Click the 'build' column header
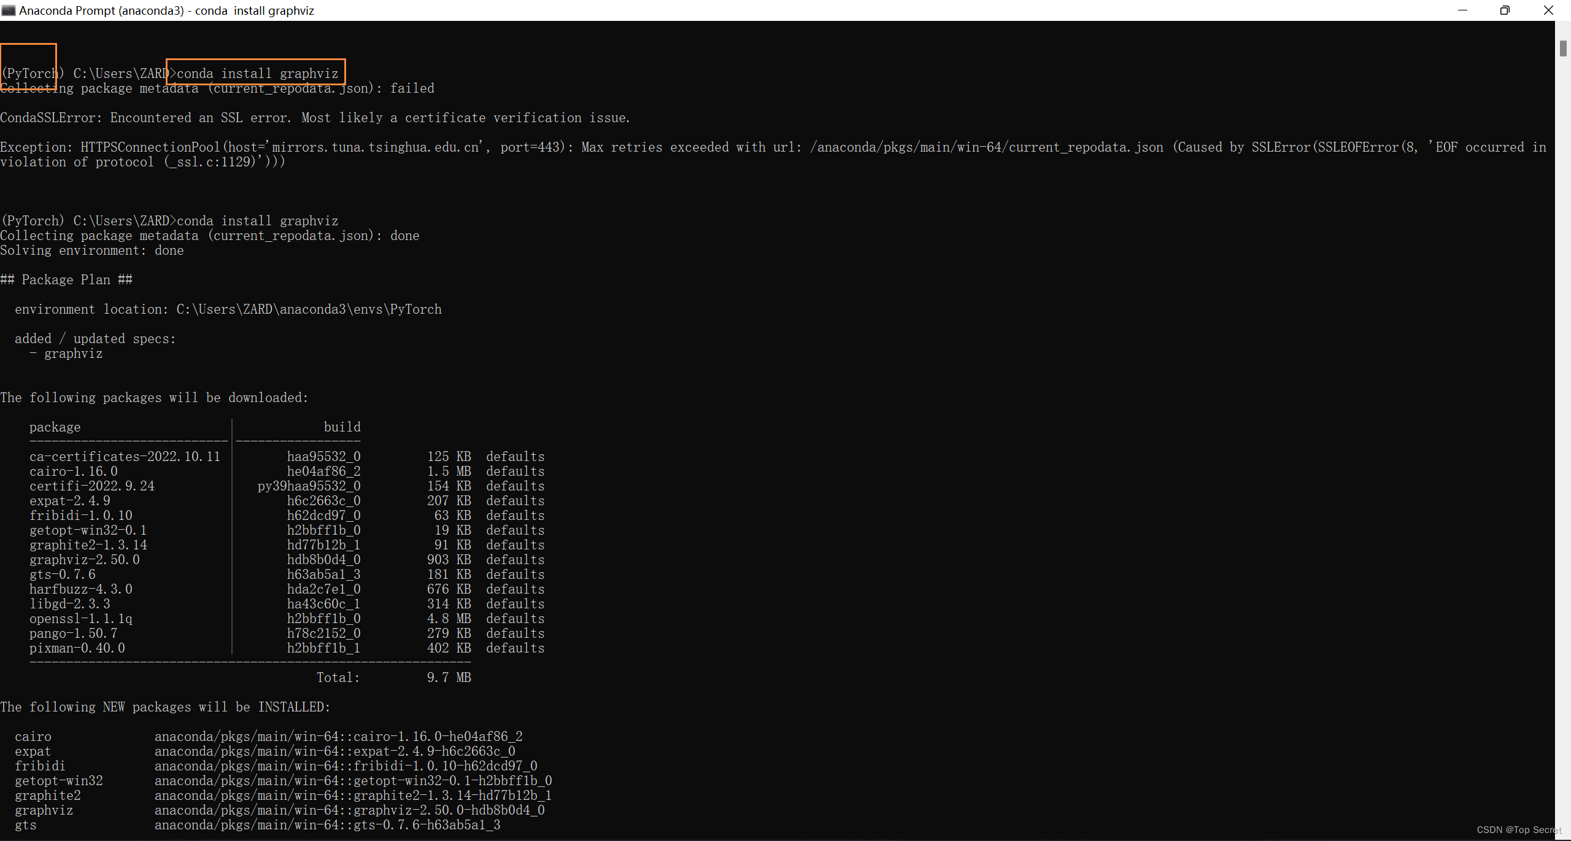1571x841 pixels. 342,427
